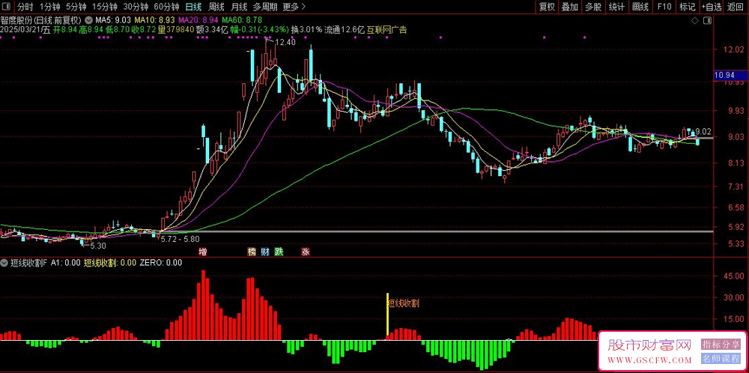Open the 多周期 multi-period view
This screenshot has width=749, height=373.
(x=264, y=7)
